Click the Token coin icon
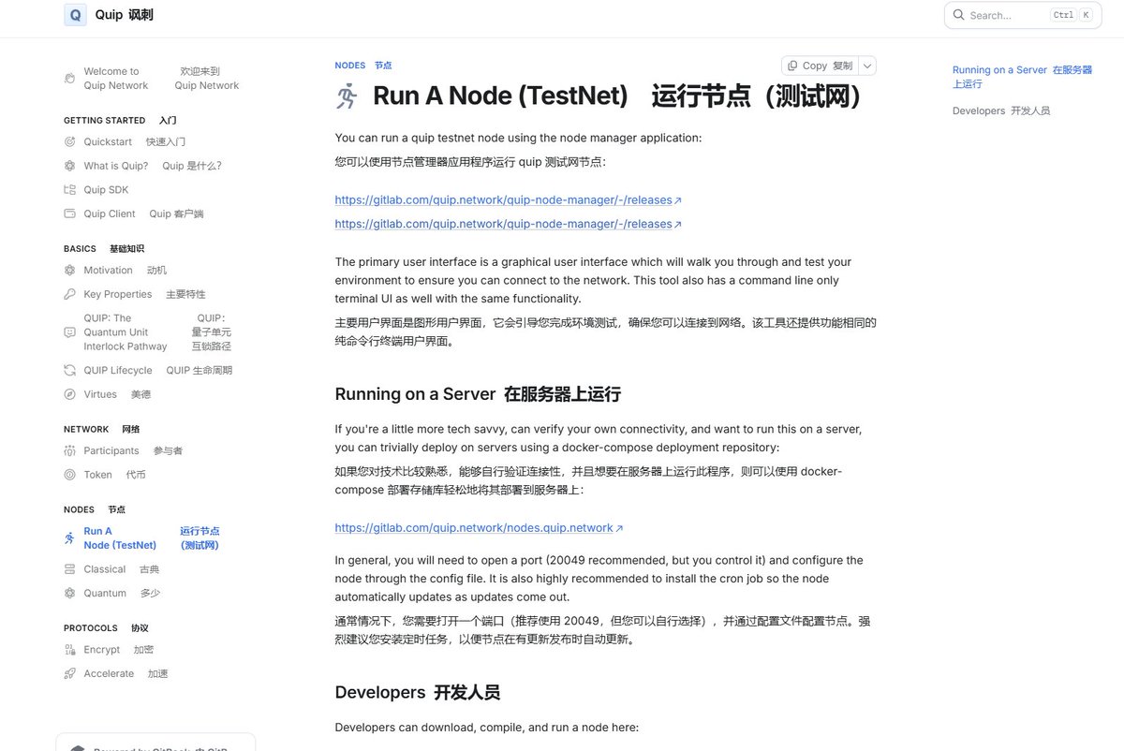The width and height of the screenshot is (1124, 751). (69, 475)
